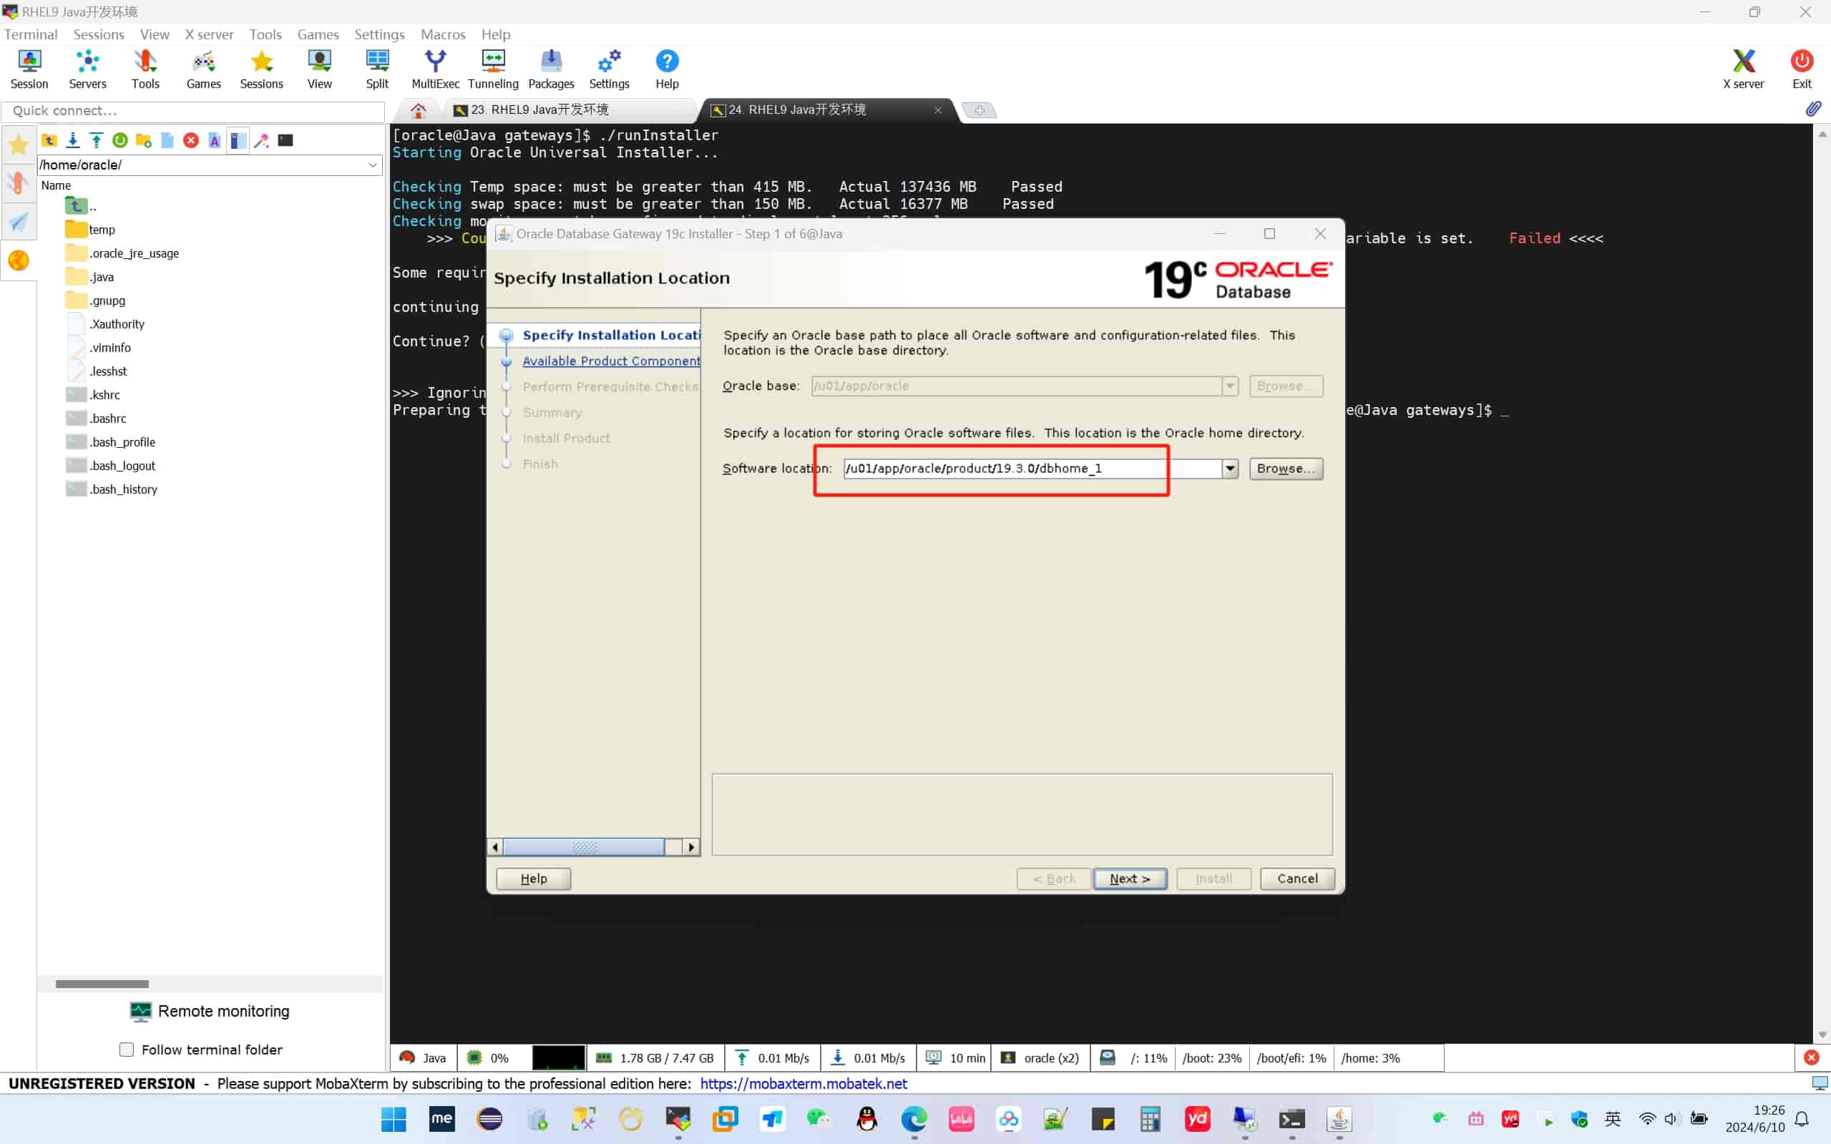This screenshot has width=1831, height=1144.
Task: Open the X server menu
Action: point(209,34)
